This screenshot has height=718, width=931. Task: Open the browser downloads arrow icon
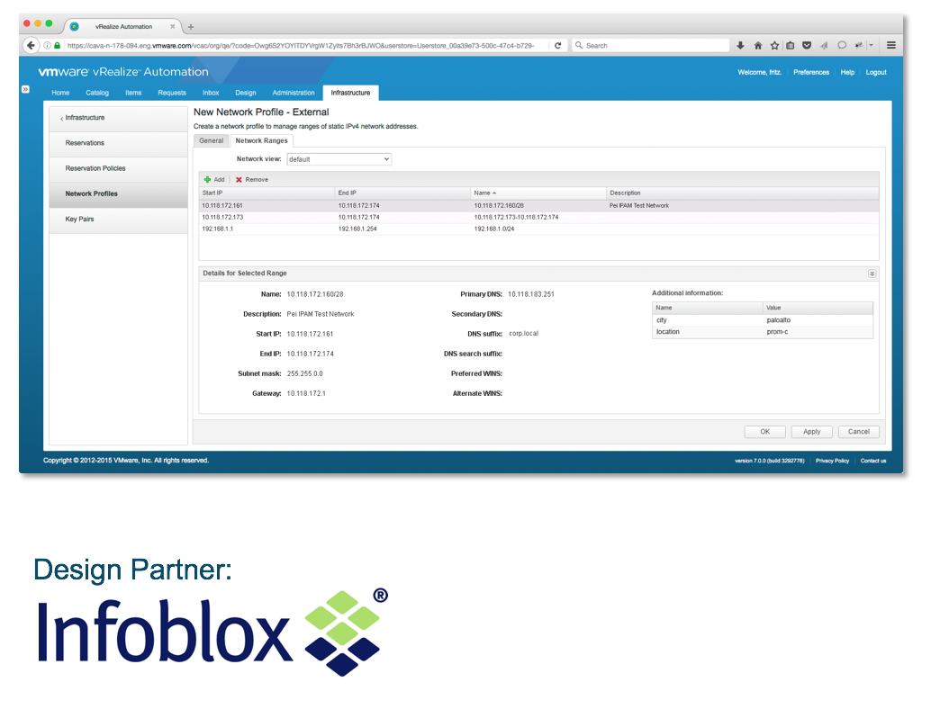coord(740,46)
